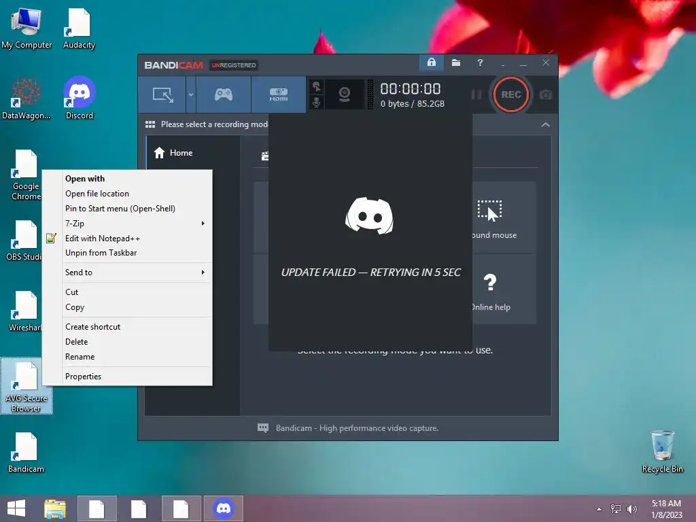Screen dimensions: 696x522
Task: Click grid icon beside recording mode prompt
Action: pyautogui.click(x=150, y=124)
